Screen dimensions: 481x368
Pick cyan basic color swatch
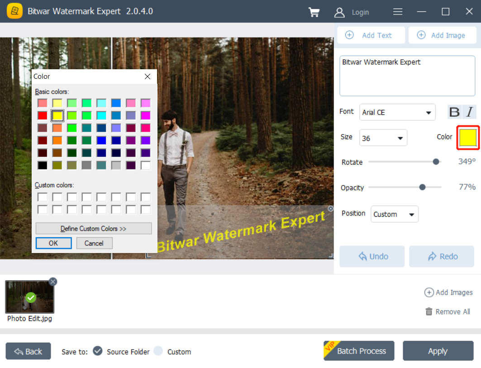101,115
